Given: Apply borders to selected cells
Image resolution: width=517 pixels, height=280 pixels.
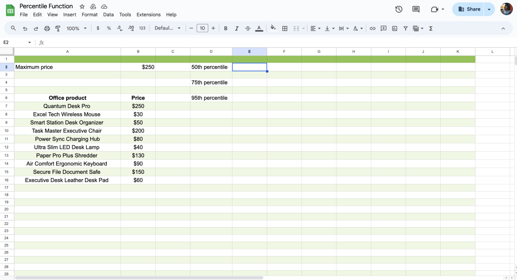Looking at the screenshot, I should (x=284, y=28).
